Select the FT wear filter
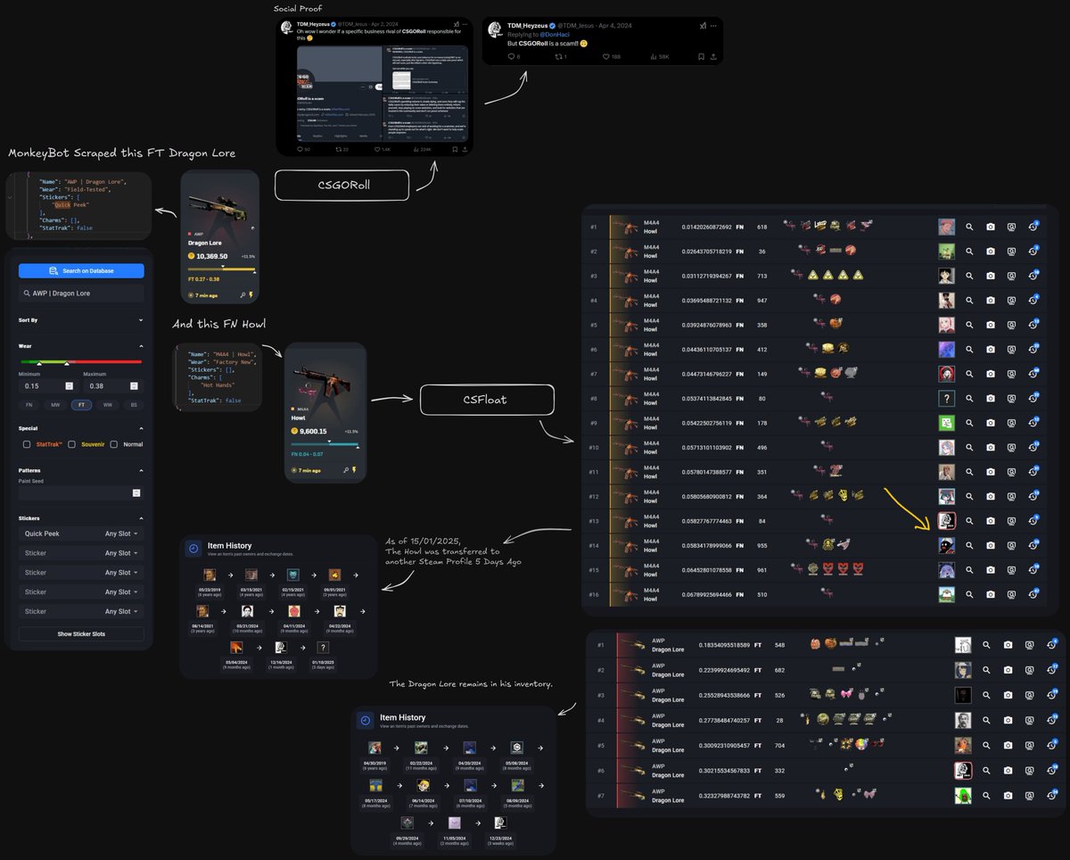 click(x=81, y=405)
